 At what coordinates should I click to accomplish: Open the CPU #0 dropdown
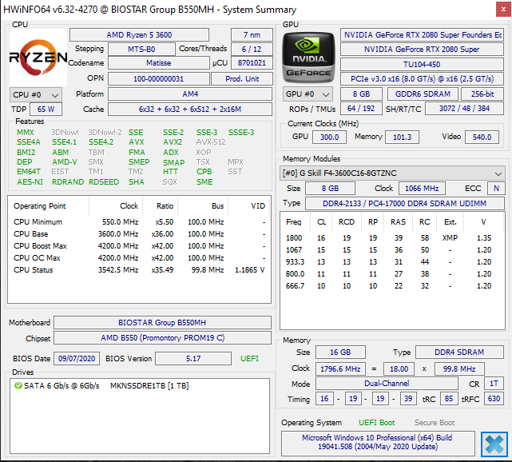coord(36,95)
